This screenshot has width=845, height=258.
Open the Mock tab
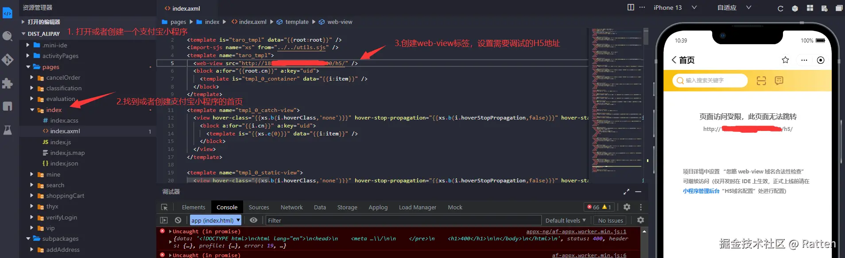455,207
